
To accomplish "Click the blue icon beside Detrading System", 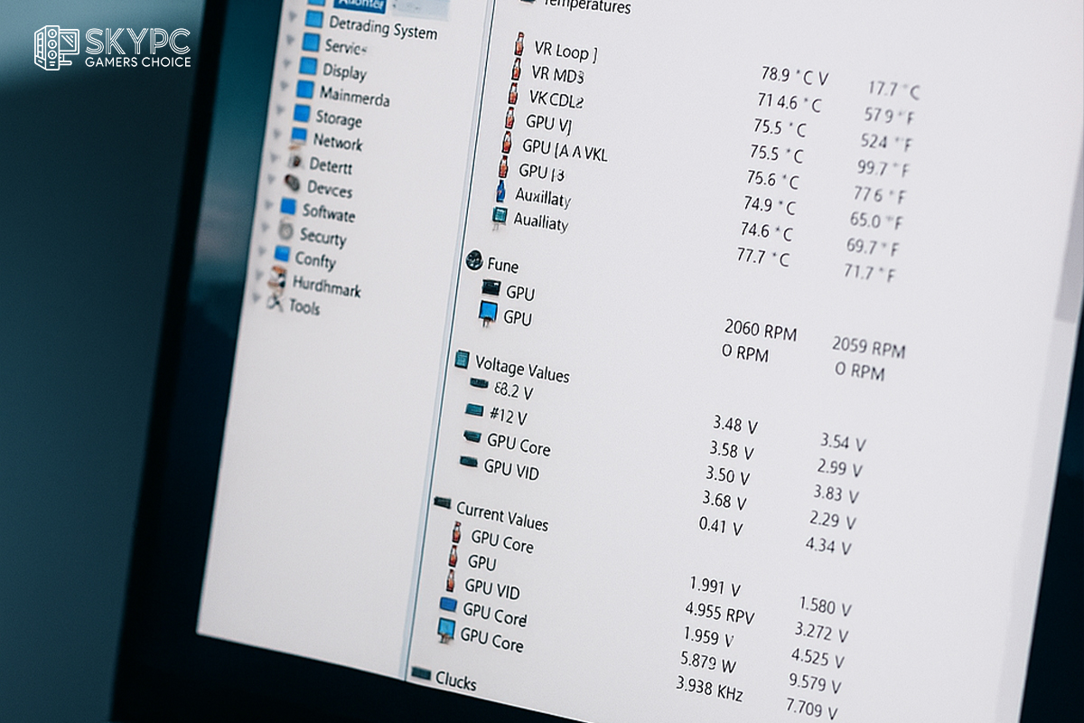I will [313, 19].
